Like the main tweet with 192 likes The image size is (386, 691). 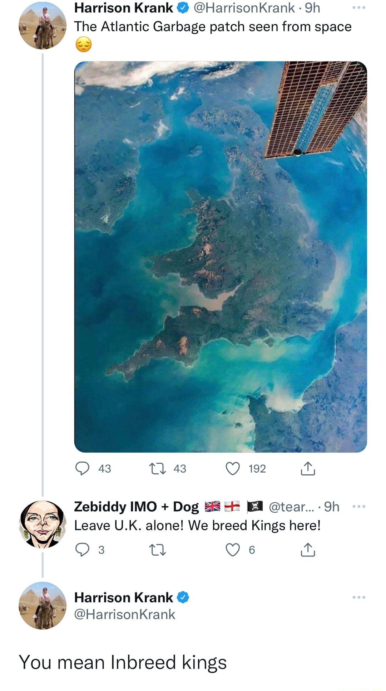point(232,469)
